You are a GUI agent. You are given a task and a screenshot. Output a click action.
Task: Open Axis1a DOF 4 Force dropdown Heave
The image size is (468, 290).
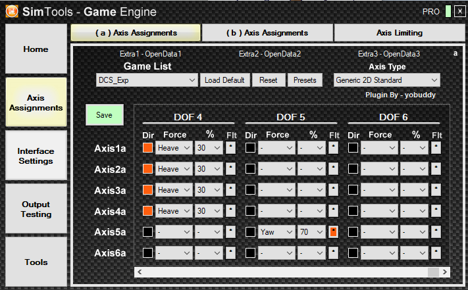174,148
